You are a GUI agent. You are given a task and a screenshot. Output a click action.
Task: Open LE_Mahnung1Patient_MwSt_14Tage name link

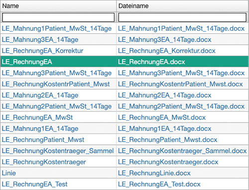pos(57,29)
